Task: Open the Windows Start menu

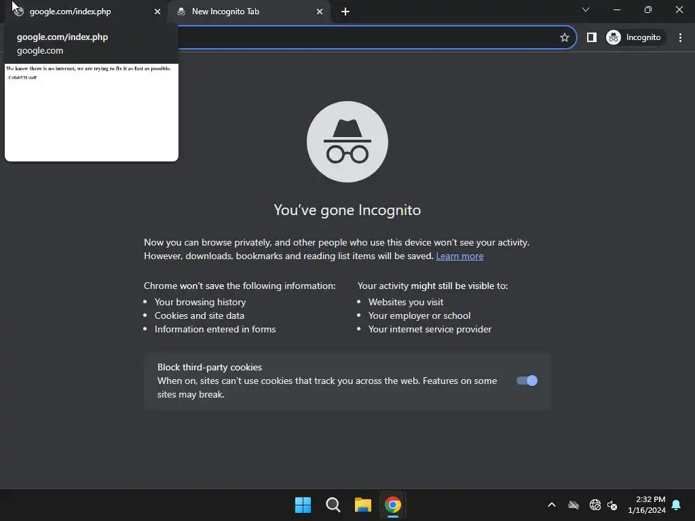Action: (x=303, y=505)
